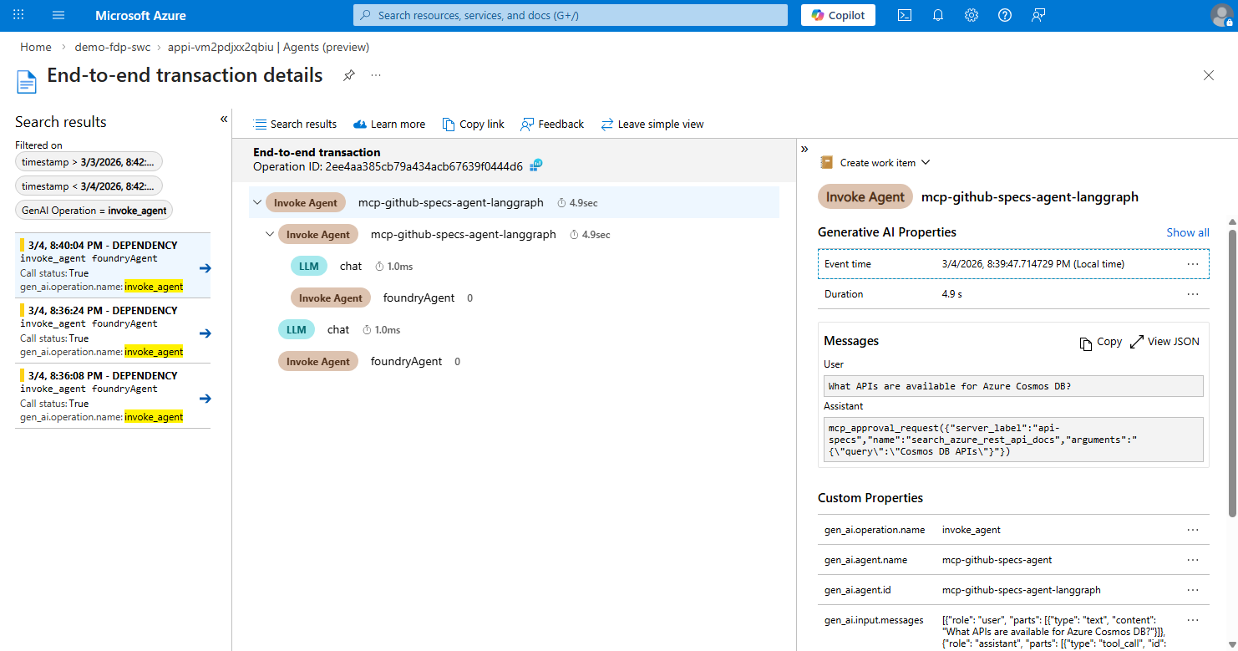
Task: Leave simple view
Action: (x=652, y=124)
